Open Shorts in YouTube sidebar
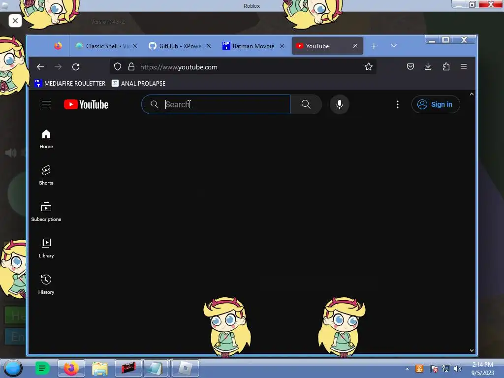The height and width of the screenshot is (378, 504). 46,175
